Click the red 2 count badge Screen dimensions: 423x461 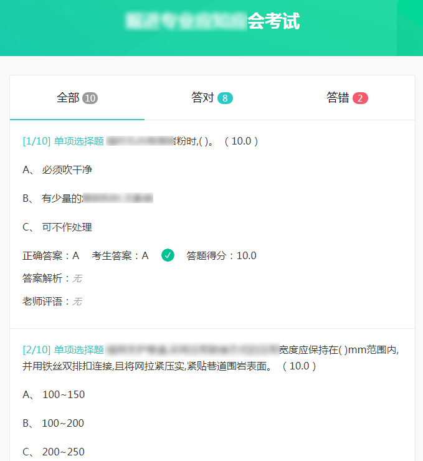click(x=360, y=98)
